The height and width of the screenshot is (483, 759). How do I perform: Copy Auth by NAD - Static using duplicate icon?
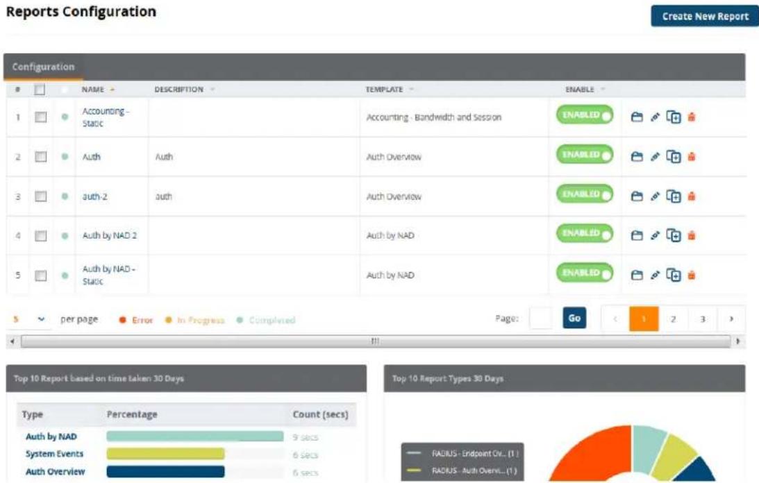tap(674, 276)
